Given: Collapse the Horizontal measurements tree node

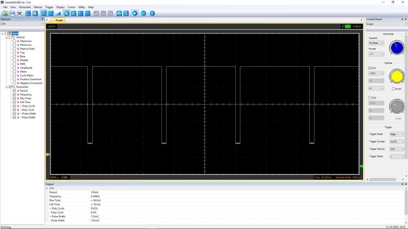Looking at the screenshot, I should pyautogui.click(x=7, y=87).
